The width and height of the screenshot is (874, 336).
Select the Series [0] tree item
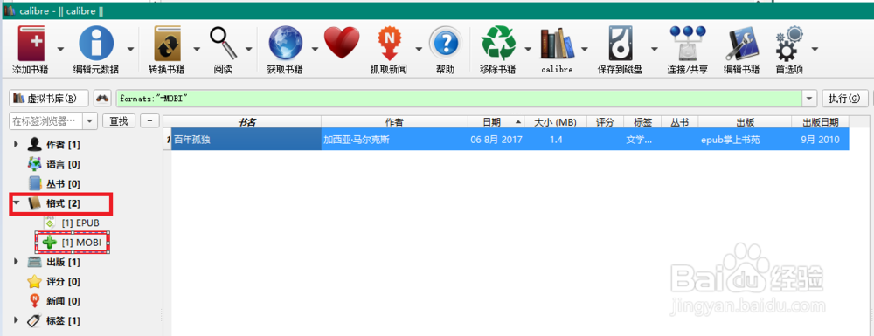click(x=53, y=183)
